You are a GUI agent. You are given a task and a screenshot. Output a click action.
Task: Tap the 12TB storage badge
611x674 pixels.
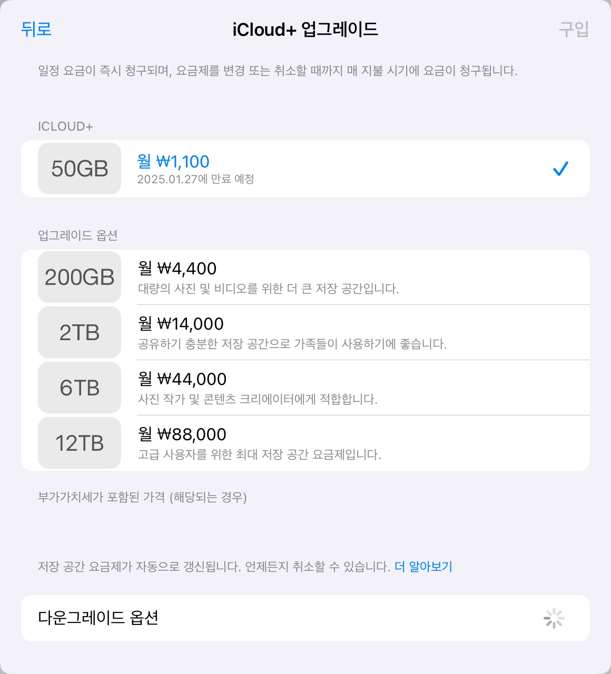pos(80,443)
